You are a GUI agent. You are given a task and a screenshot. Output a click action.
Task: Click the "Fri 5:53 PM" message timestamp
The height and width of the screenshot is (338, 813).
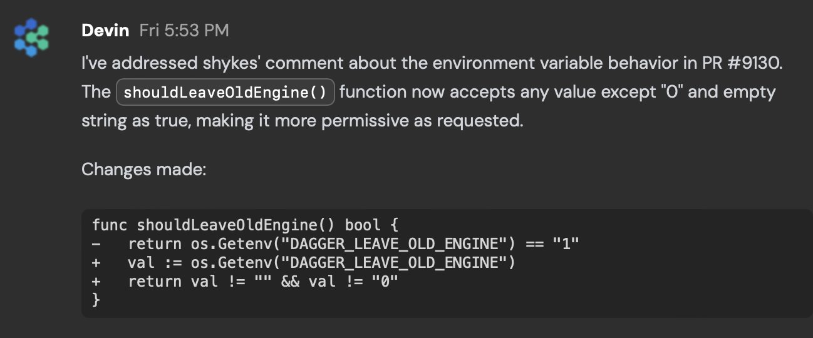184,30
